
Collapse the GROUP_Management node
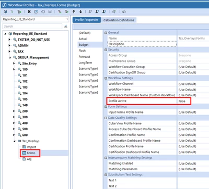[x=10, y=57]
